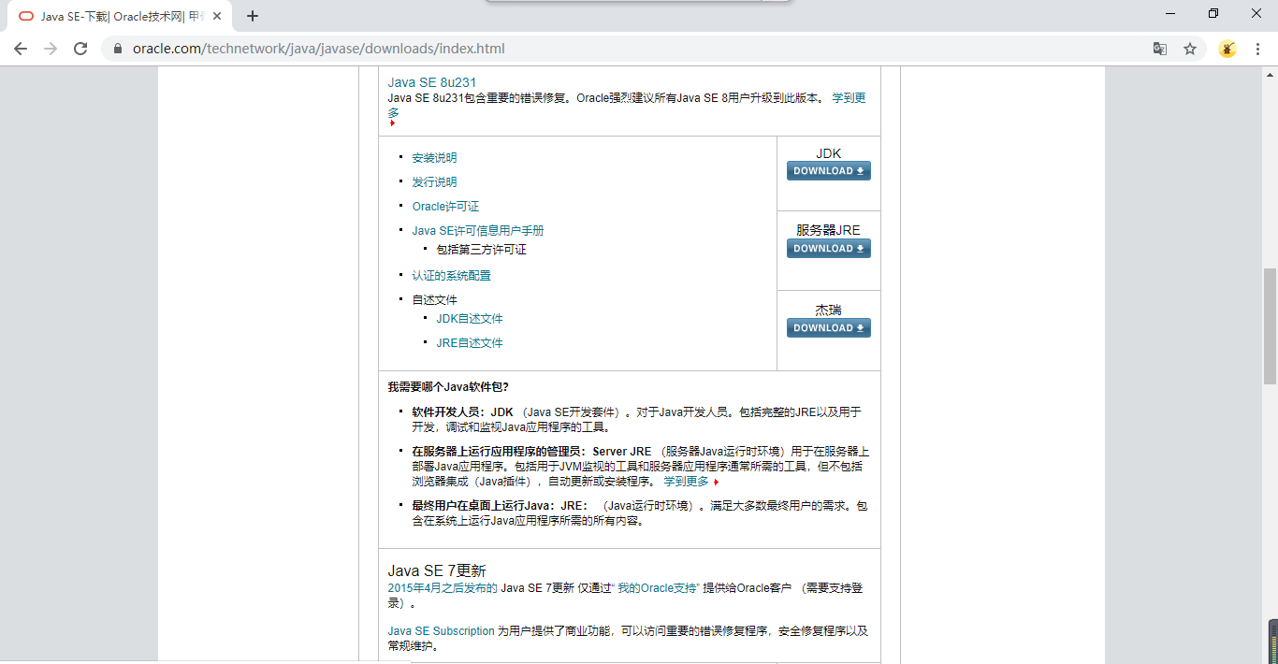The image size is (1278, 664).
Task: Open the Java SE 8u231 heading link
Action: (432, 82)
